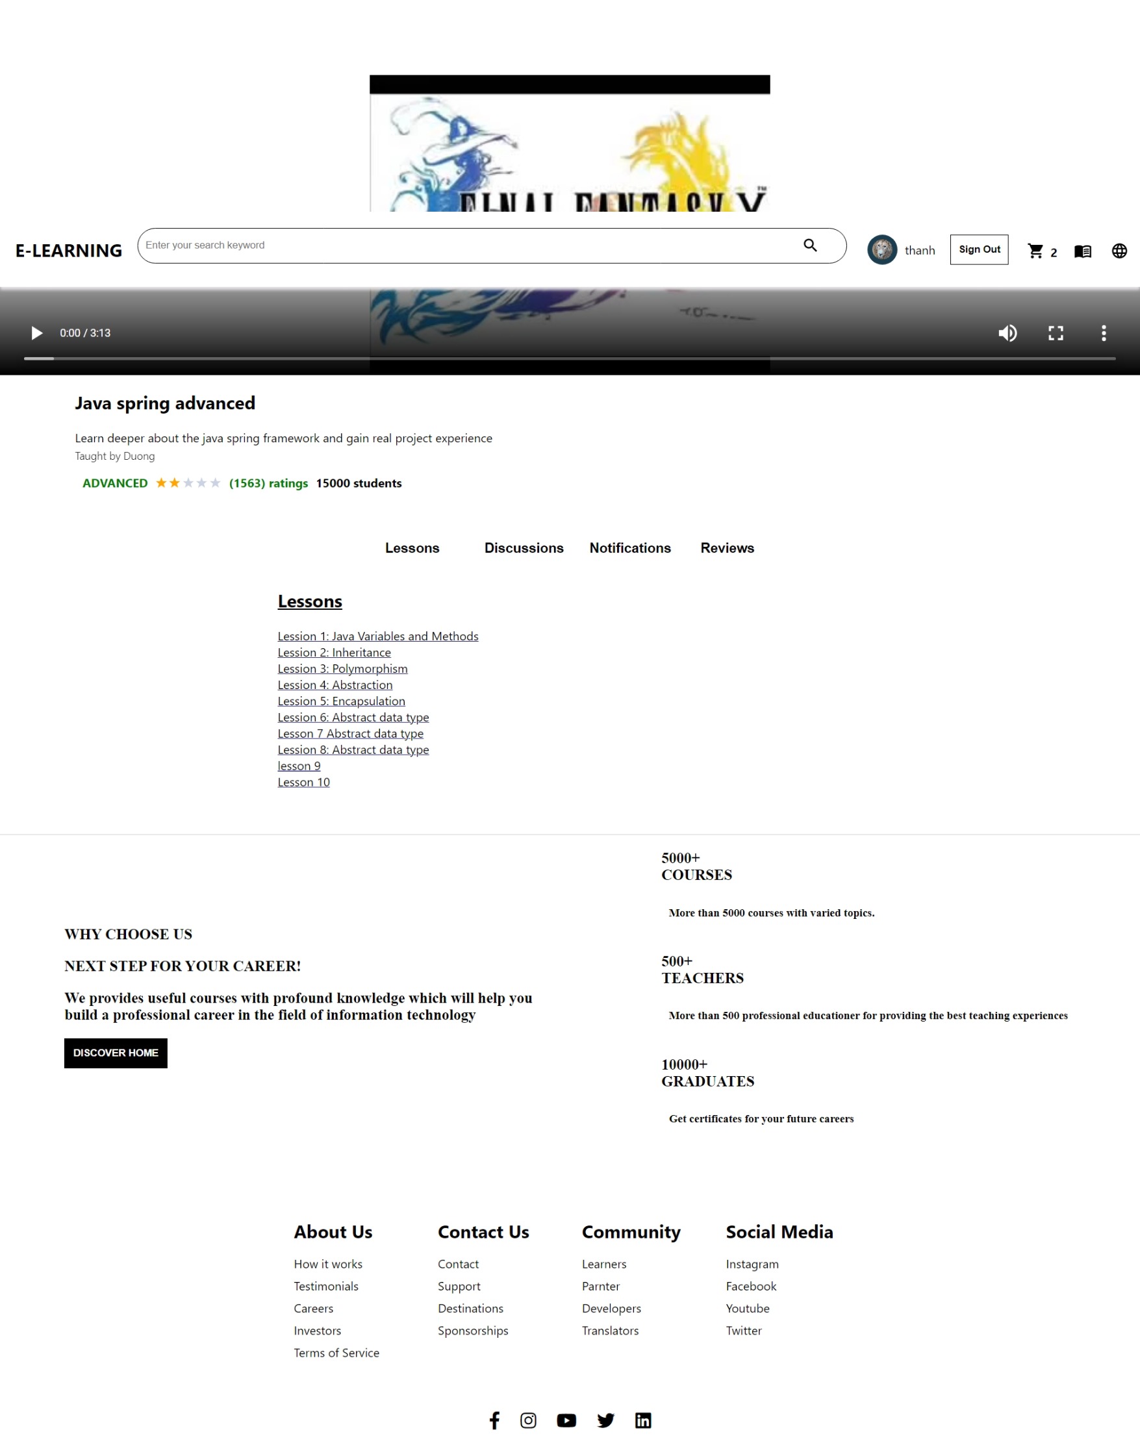The width and height of the screenshot is (1140, 1456).
Task: Click the Sign Out button
Action: 978,249
